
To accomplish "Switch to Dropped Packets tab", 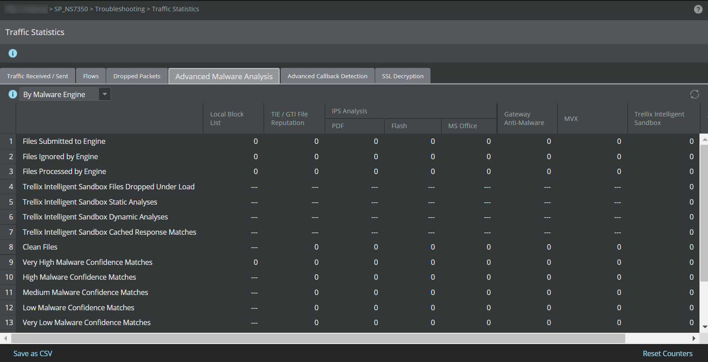I will click(137, 76).
